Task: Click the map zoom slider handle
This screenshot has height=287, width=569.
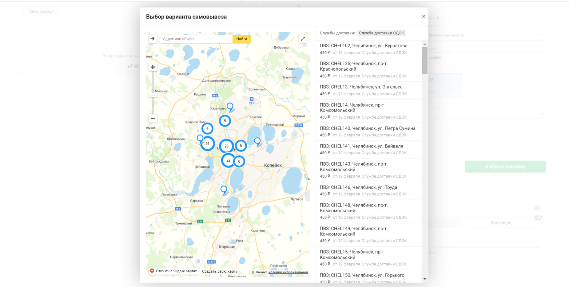Action: 153,96
